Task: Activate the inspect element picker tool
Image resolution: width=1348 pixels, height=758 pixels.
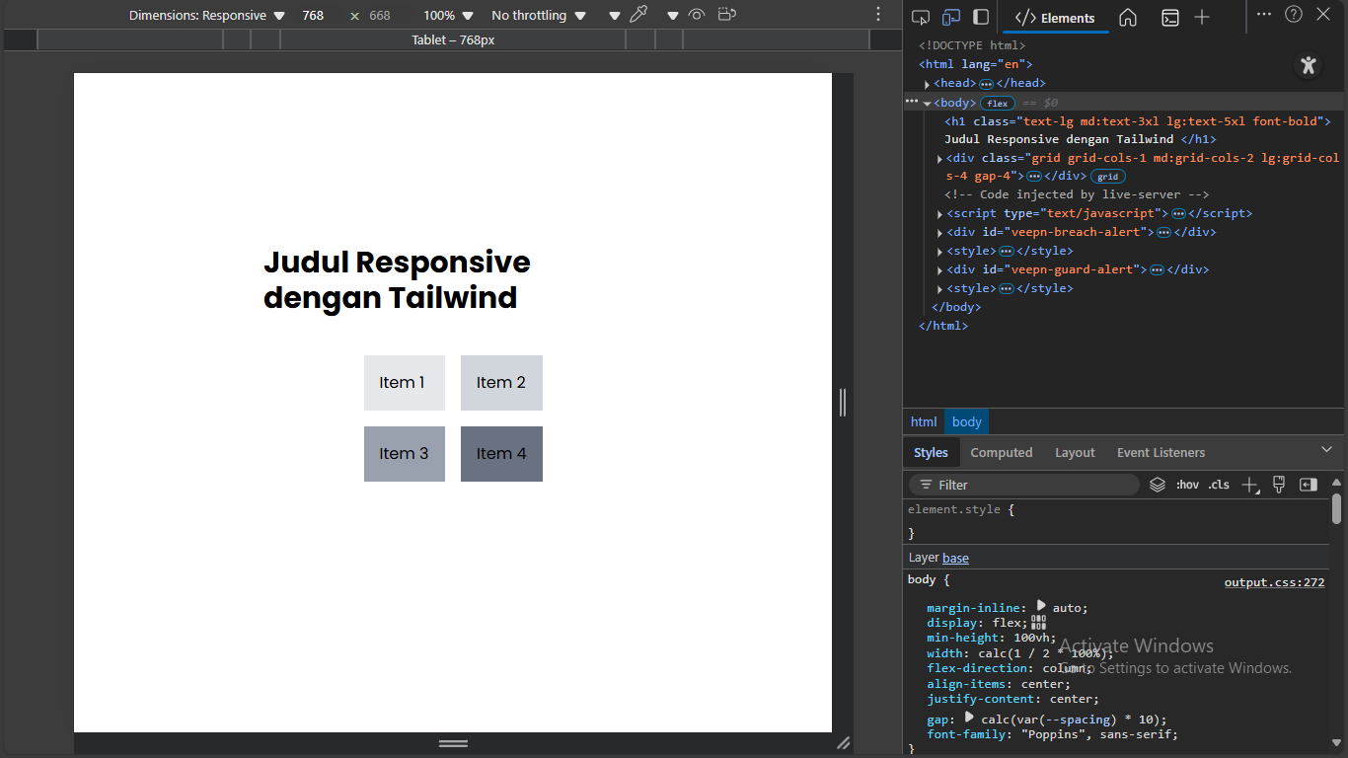Action: click(921, 17)
